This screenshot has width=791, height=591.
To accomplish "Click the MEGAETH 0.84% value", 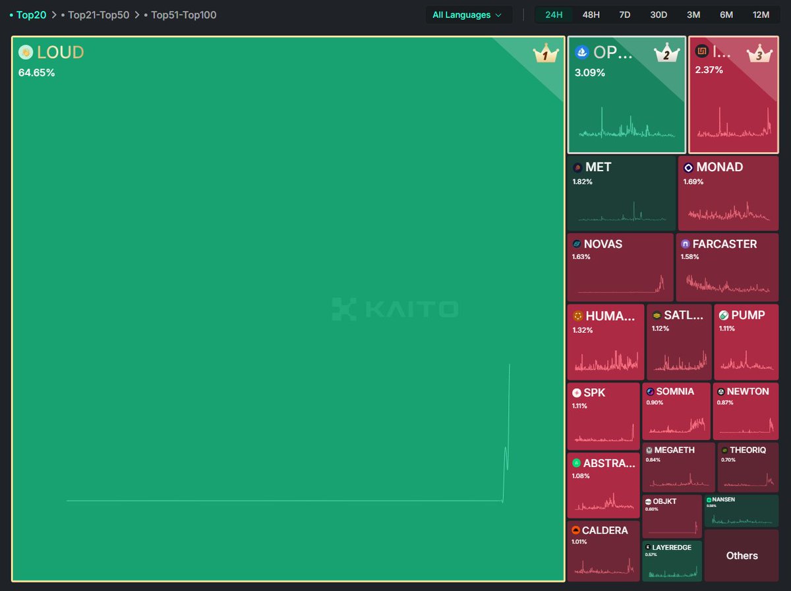I will 653,460.
